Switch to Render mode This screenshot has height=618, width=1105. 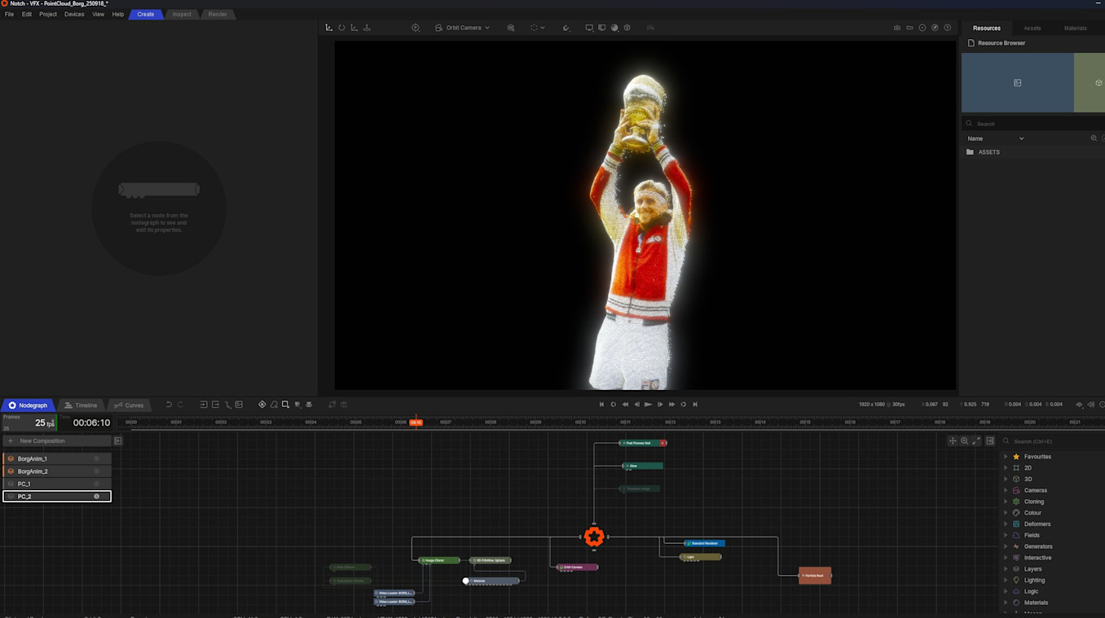pos(218,15)
